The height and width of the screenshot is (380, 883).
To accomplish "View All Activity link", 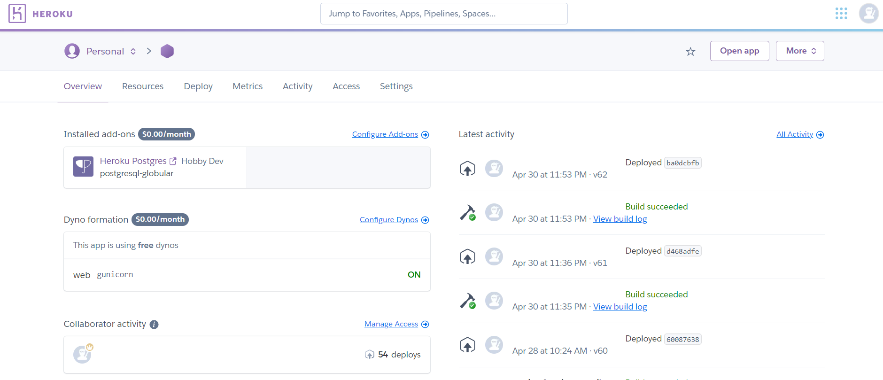I will (x=795, y=134).
